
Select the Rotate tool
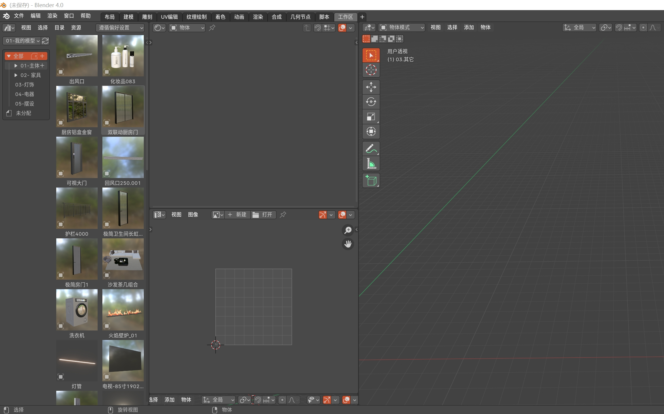[371, 102]
